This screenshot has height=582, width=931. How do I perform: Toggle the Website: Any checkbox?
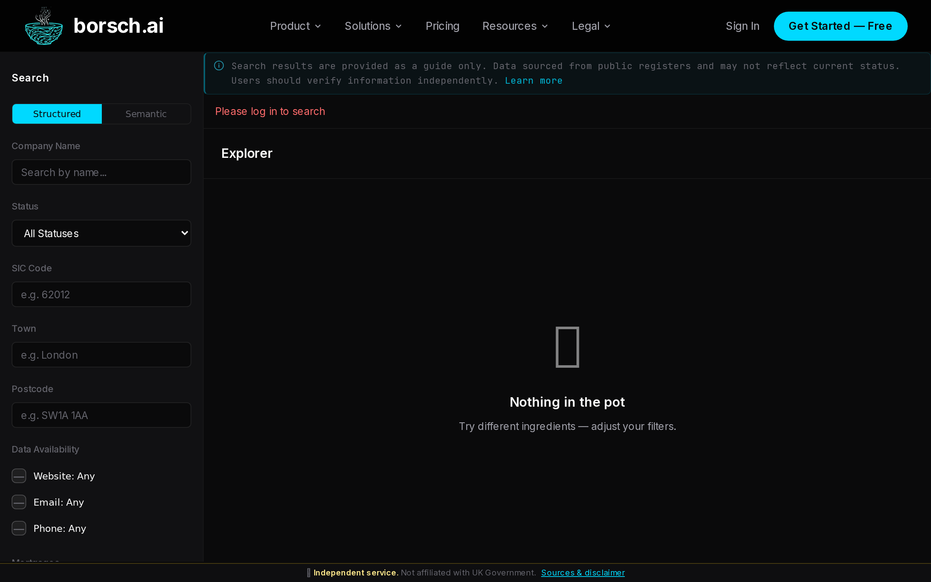coord(19,476)
